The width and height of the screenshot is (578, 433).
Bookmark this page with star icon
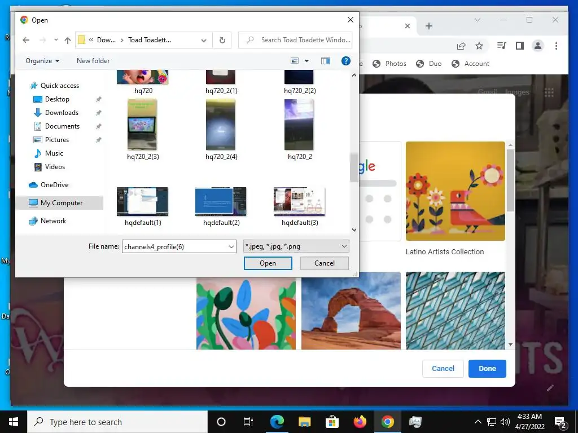coord(479,46)
